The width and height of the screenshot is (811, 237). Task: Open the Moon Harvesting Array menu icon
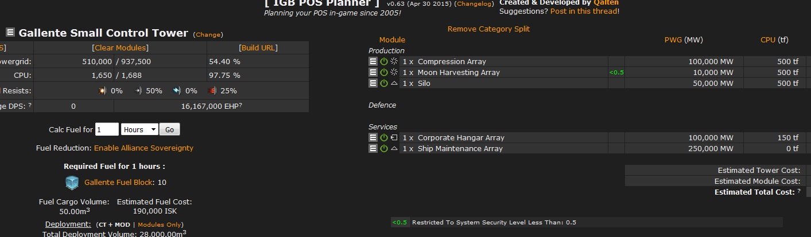pyautogui.click(x=373, y=72)
